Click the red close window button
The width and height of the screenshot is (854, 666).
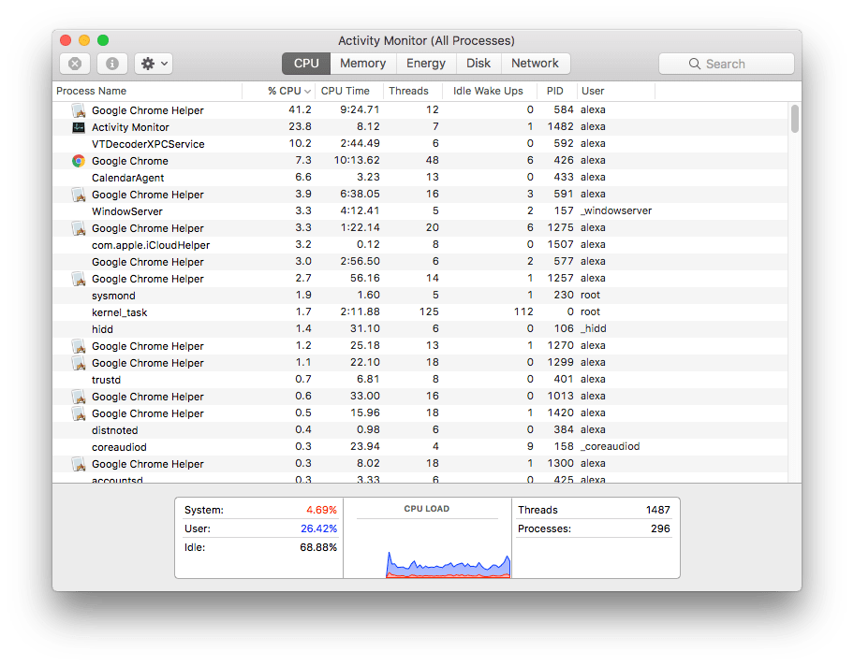pos(66,40)
